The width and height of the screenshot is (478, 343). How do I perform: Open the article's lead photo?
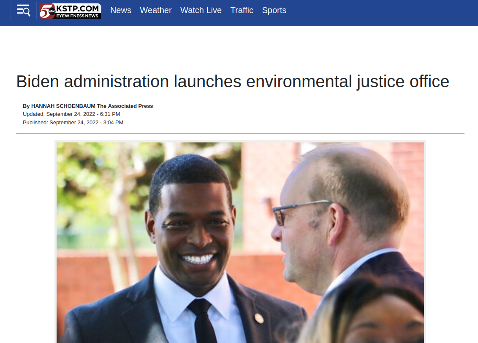point(240,242)
